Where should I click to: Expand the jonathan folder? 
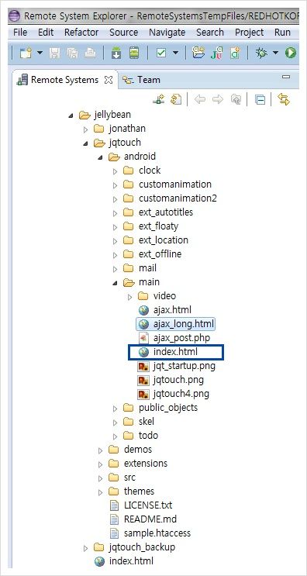tap(85, 129)
